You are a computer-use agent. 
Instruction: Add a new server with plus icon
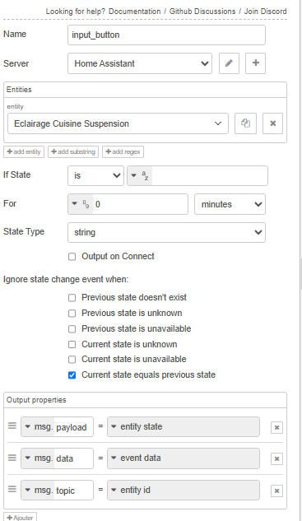[255, 63]
